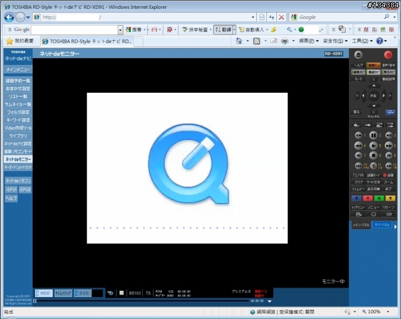Click the browser address bar
The height and width of the screenshot is (319, 401).
click(146, 17)
